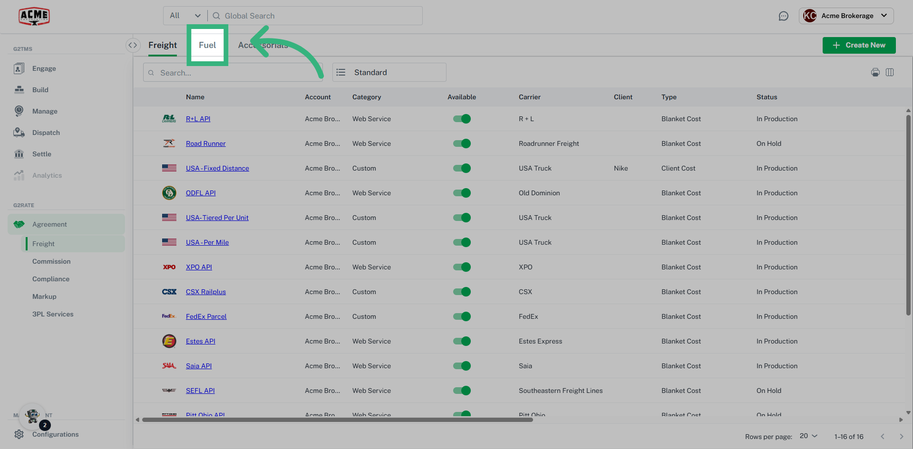Viewport: 913px width, 449px height.
Task: Go to the Dispatch truck icon
Action: [x=19, y=133]
